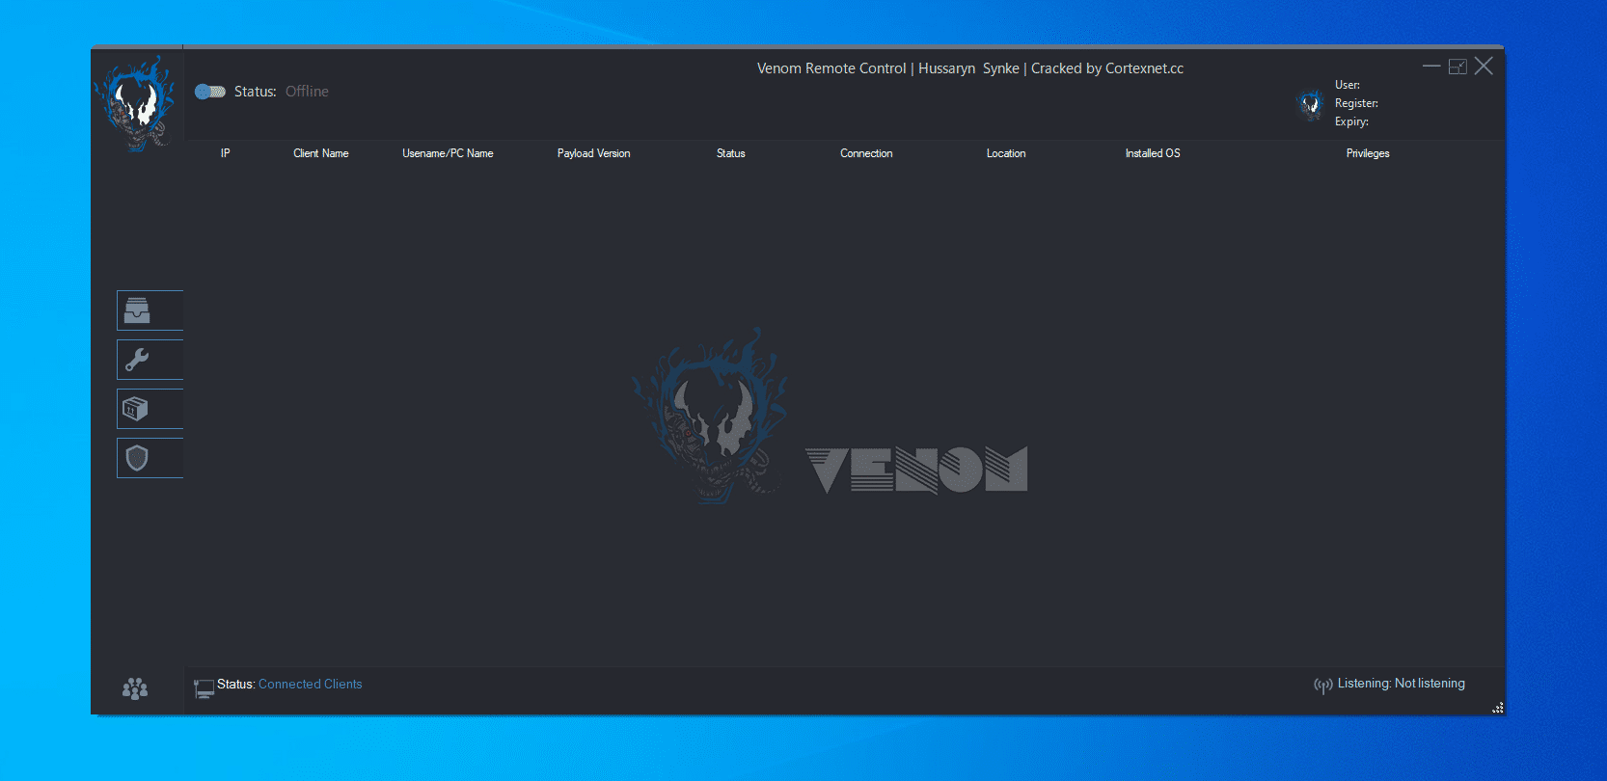Click the Listening: Not listening text
Screen dimensions: 1607x781
[1401, 683]
